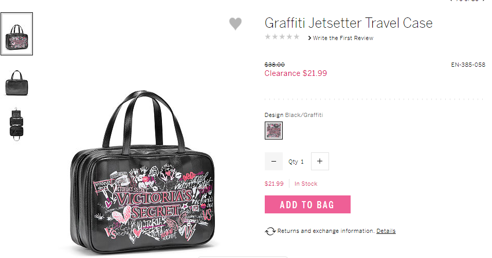Select the third star in the rating

click(282, 37)
